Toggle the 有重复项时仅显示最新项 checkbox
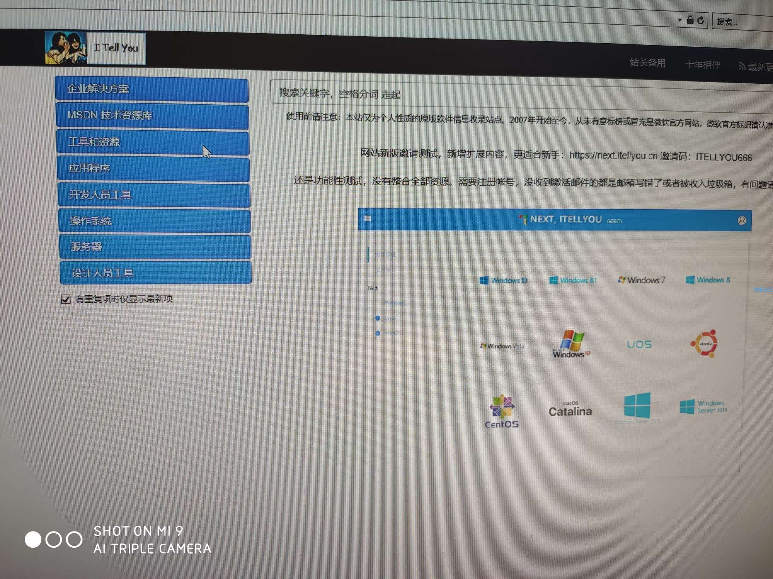773x579 pixels. pos(66,299)
